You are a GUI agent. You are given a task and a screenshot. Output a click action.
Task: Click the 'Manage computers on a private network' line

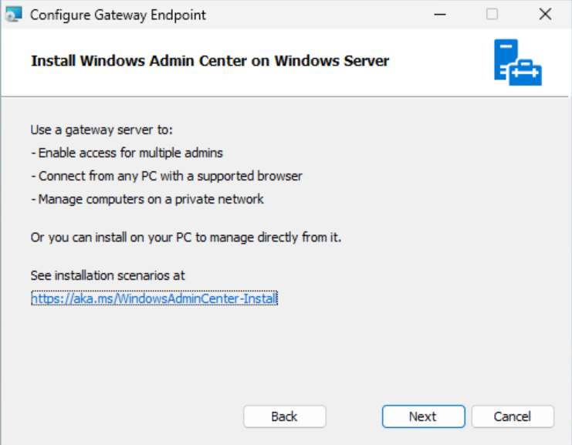point(147,199)
